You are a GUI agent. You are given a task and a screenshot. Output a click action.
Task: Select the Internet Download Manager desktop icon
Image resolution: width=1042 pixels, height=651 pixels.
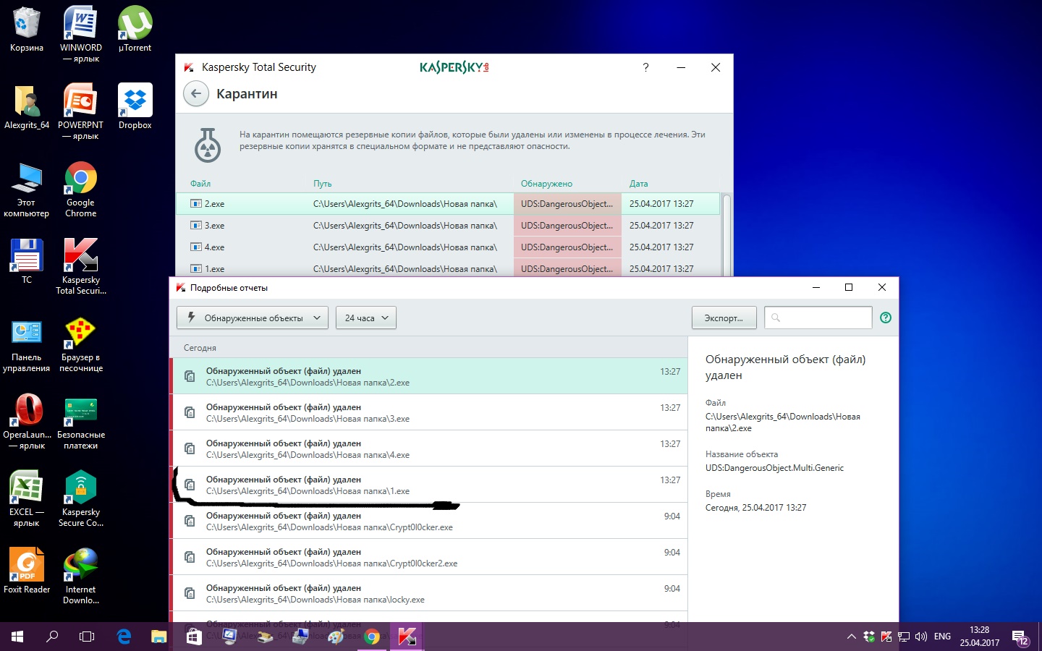point(81,576)
